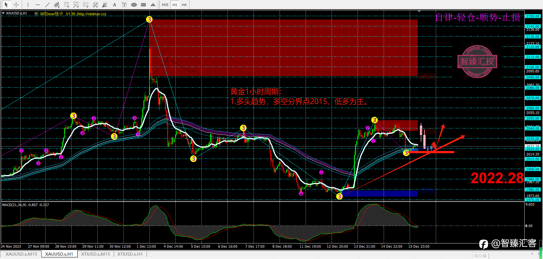Switch the chart to the H1 timeframe
Viewport: 543px width, 259px height.
(175, 5)
